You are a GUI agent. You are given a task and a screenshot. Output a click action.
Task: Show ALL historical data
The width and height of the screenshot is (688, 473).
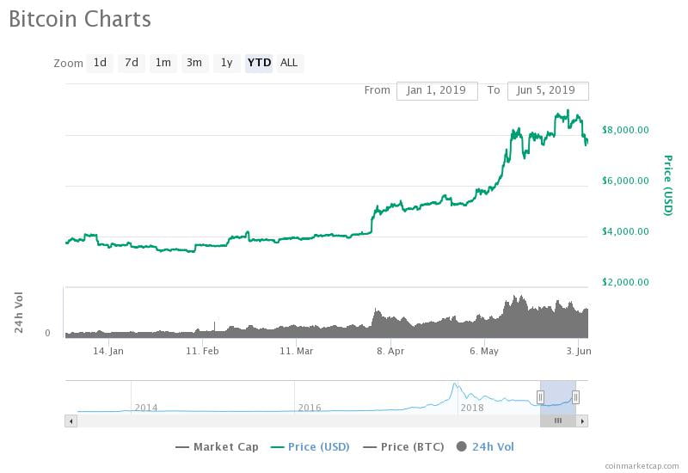click(x=289, y=63)
